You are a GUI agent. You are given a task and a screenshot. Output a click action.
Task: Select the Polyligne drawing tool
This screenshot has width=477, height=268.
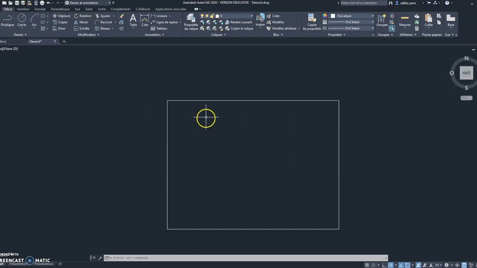pyautogui.click(x=7, y=20)
